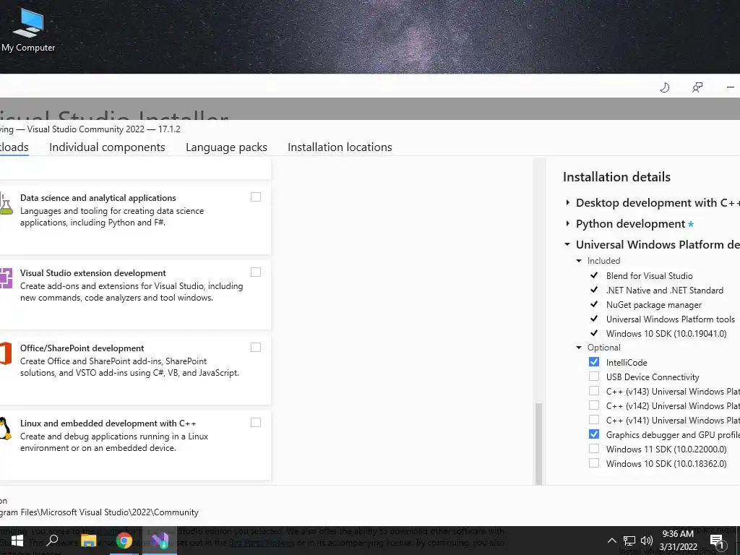This screenshot has height=555, width=740.
Task: Click the Office logo icon
Action: [6, 353]
